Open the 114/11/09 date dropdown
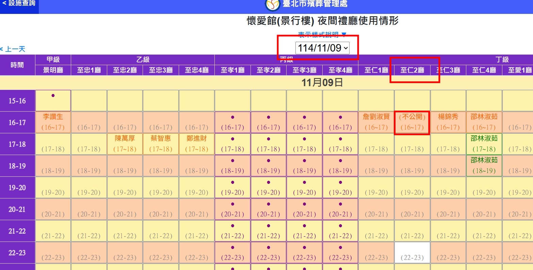This screenshot has height=270, width=533. point(322,48)
